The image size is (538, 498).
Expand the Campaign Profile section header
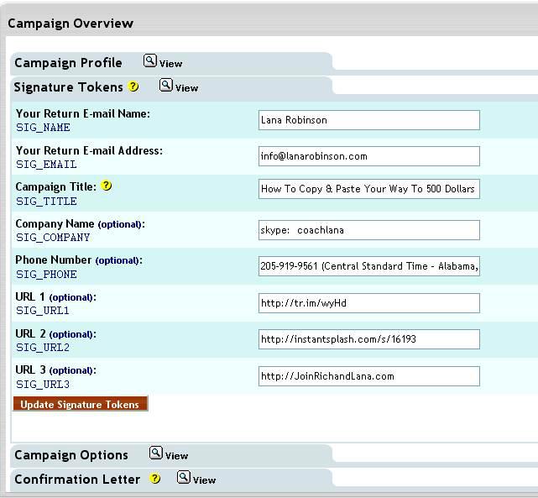pyautogui.click(x=68, y=63)
